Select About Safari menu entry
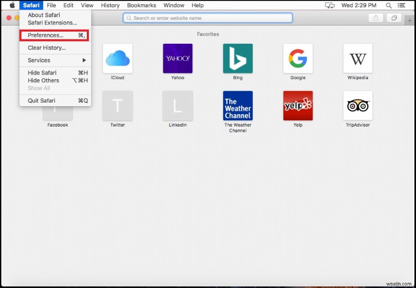Screen dimensions: 416x288 click(55, 15)
